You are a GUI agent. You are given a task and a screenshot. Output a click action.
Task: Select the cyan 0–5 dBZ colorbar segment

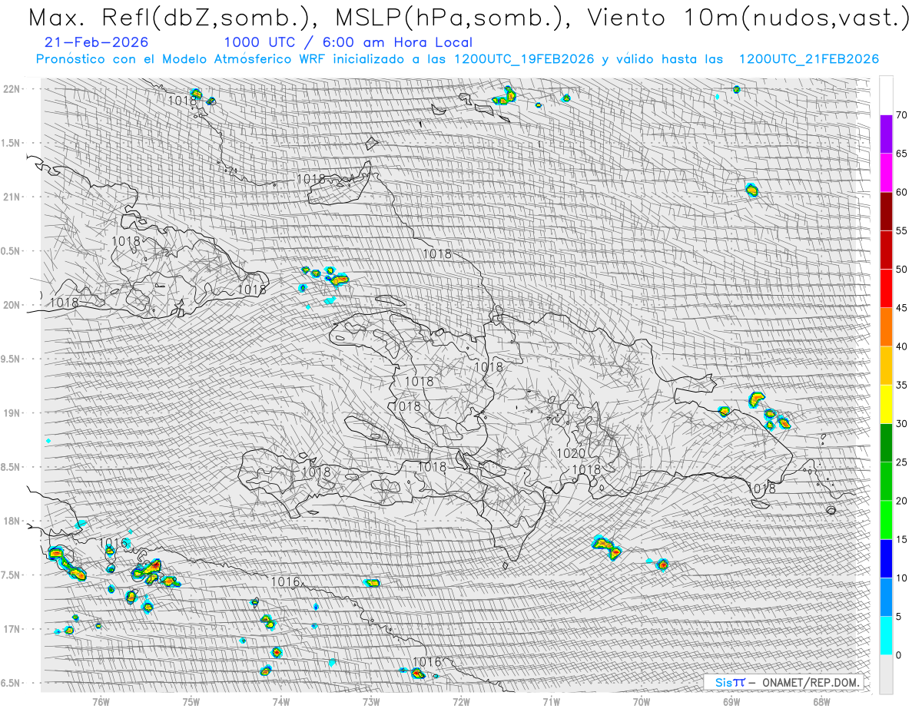[886, 636]
